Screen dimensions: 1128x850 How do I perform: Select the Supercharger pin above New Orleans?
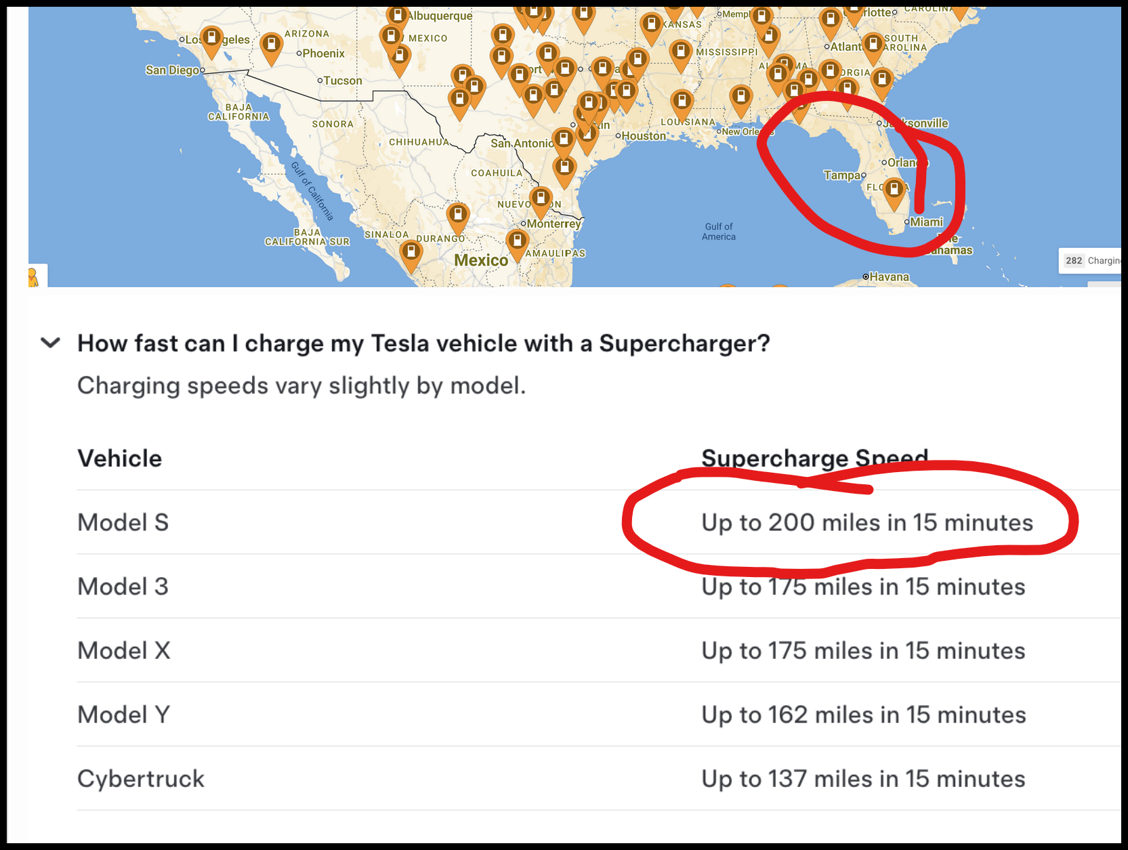[x=740, y=98]
